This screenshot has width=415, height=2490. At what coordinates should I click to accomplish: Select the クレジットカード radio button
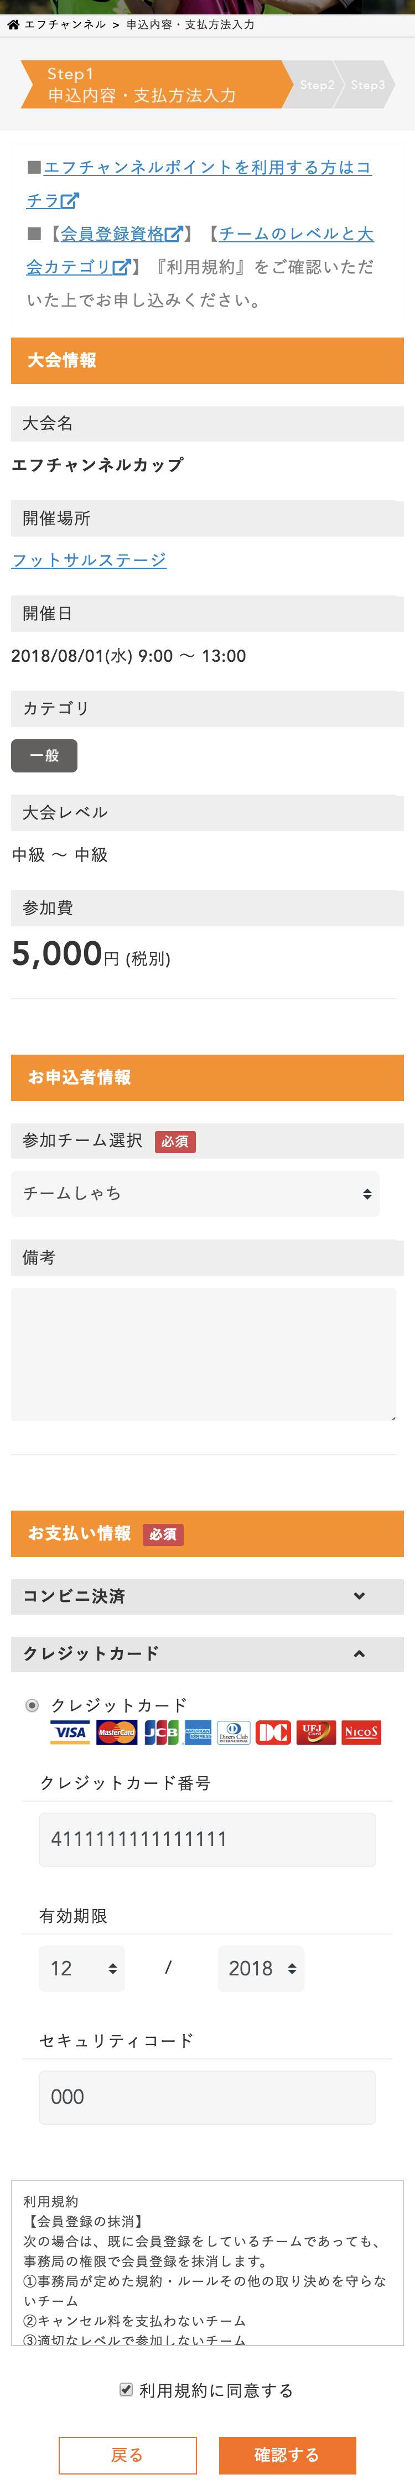[32, 1705]
